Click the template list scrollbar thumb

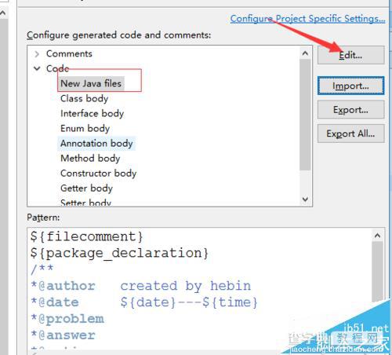[305, 115]
